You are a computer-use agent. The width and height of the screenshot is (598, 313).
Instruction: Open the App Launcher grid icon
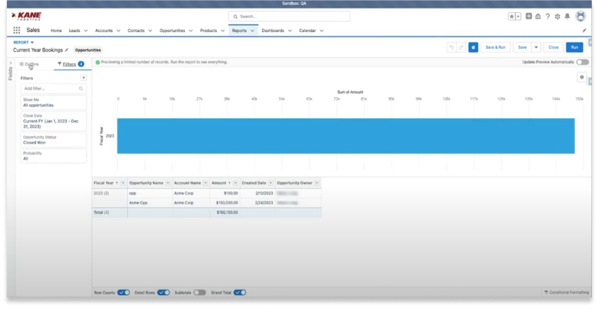pos(17,30)
